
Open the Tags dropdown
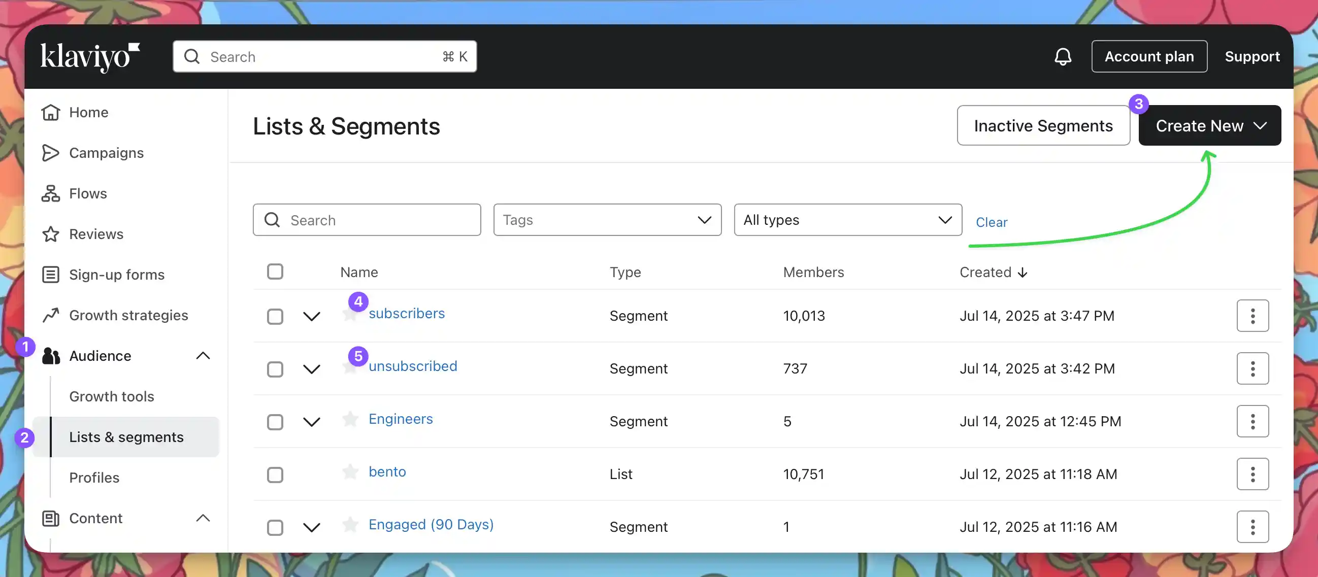607,220
